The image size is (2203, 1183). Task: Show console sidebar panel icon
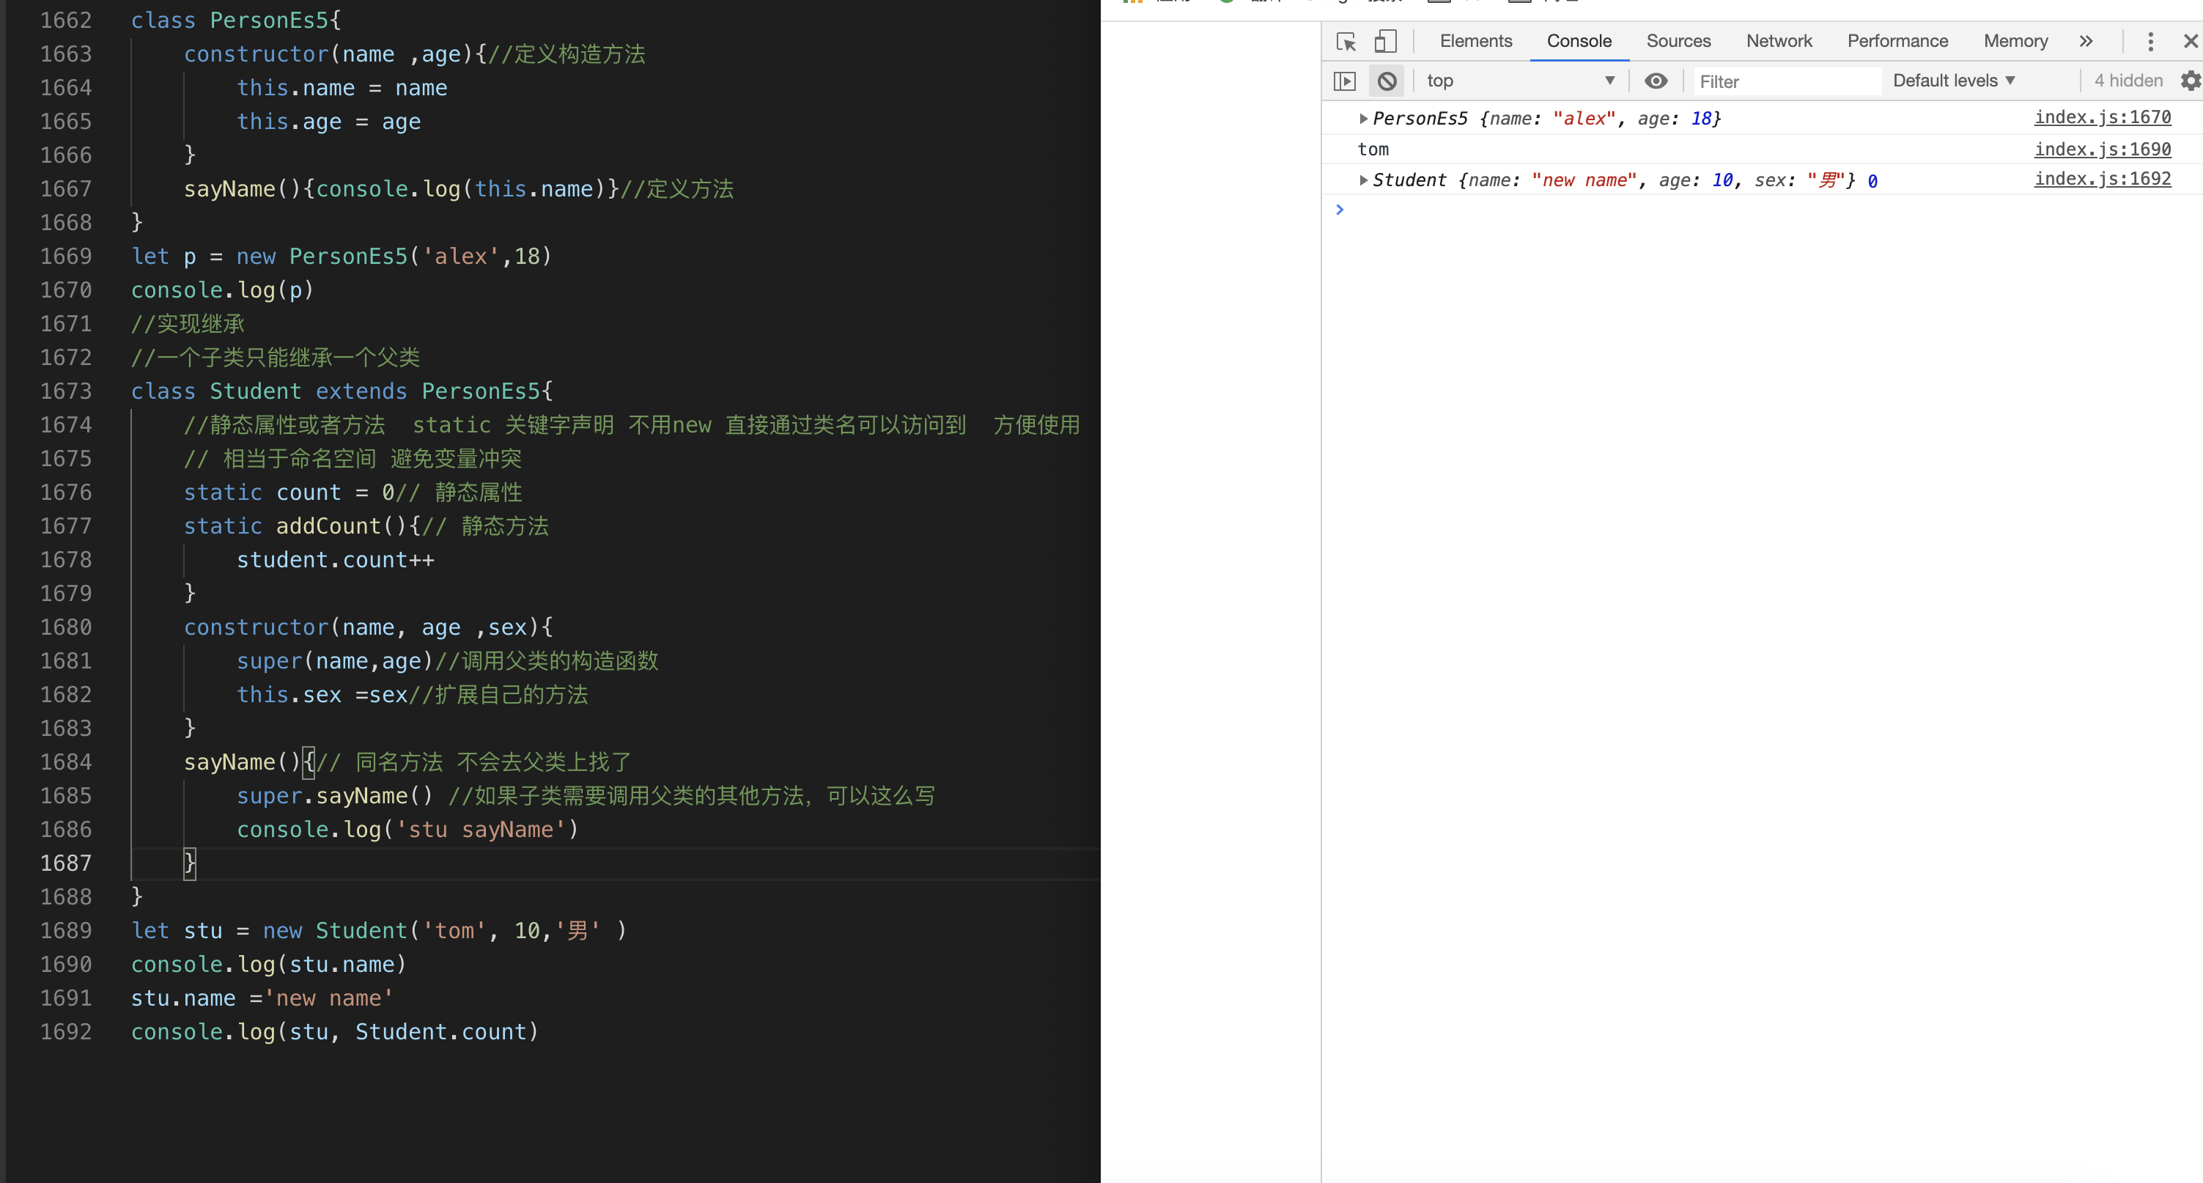coord(1344,81)
